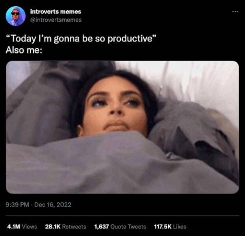
Task: Click the 117.5K like count number
Action: 163,227
